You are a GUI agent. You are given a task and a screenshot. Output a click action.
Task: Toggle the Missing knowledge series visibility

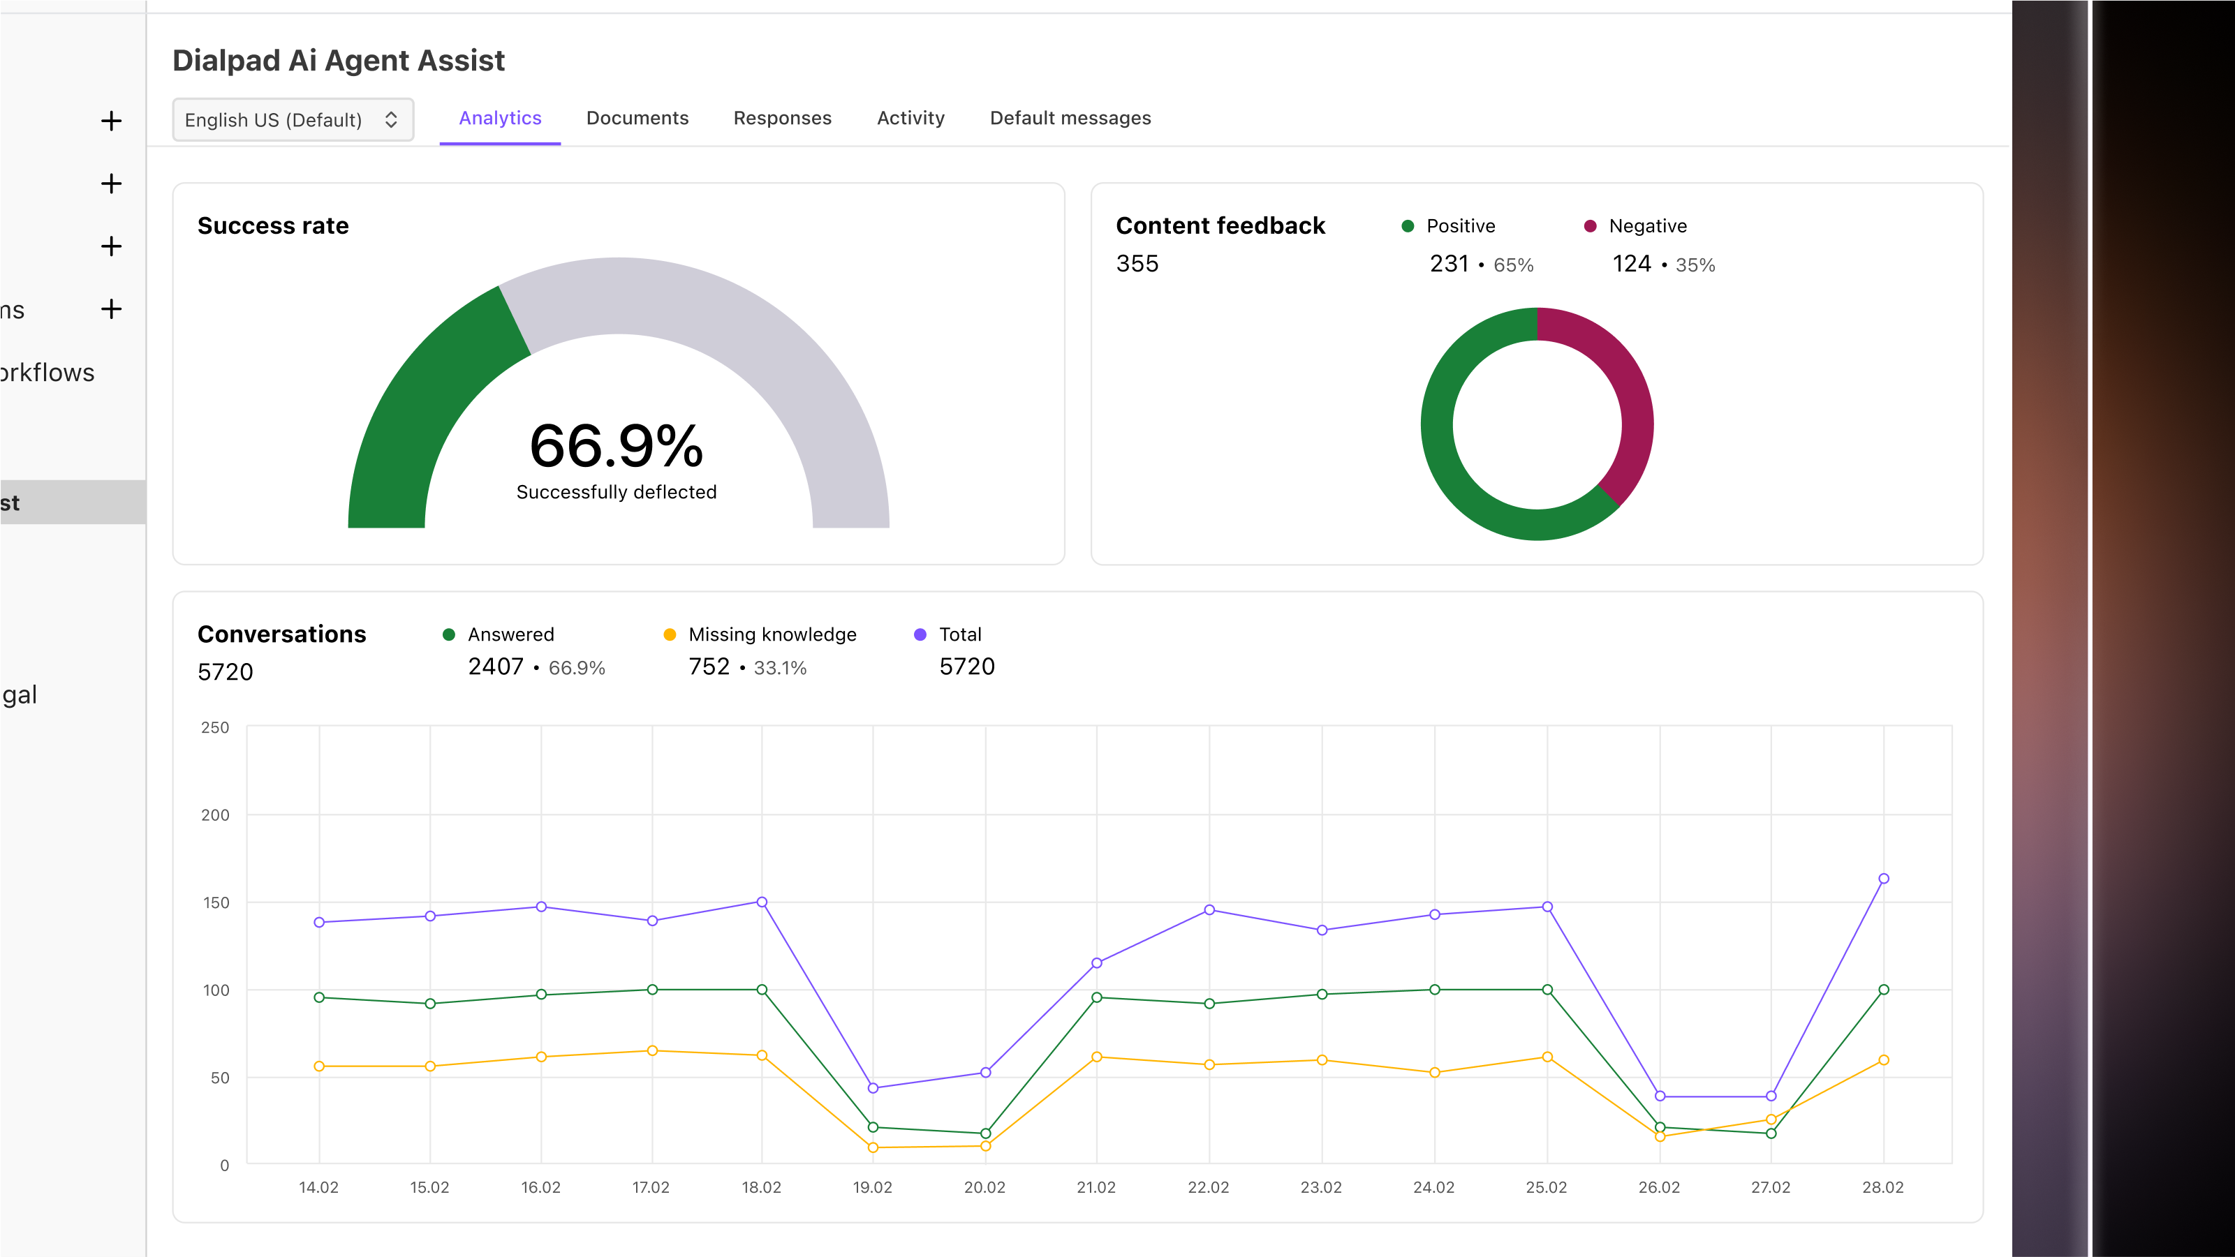669,634
